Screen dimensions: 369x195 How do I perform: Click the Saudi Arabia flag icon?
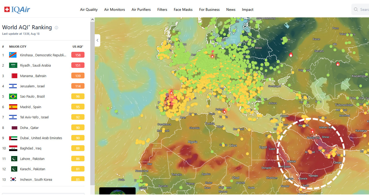13,66
